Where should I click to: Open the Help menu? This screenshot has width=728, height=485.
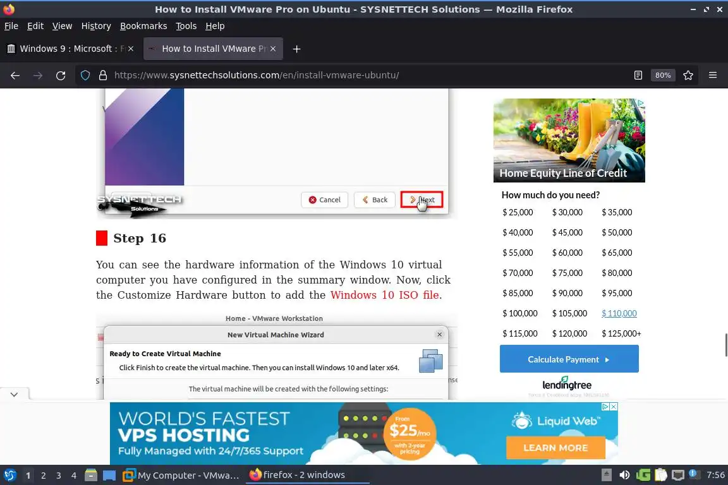click(x=215, y=26)
